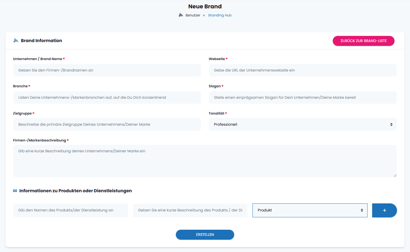Viewport: 410px width, 252px height.
Task: Select the product short description field
Action: [190, 210]
